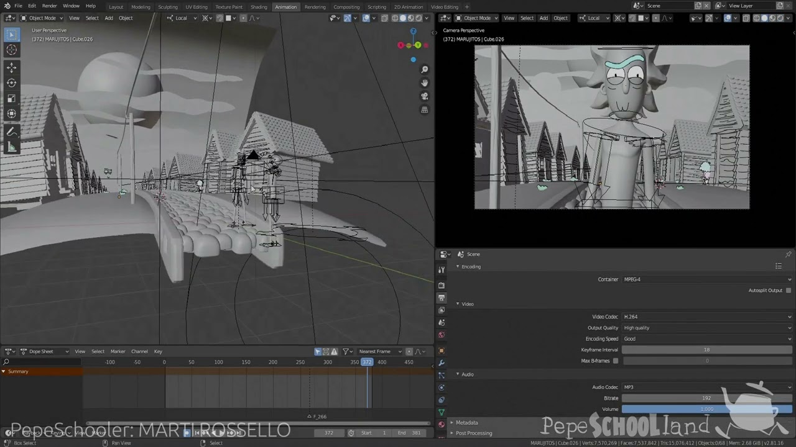Open the Object Constraints properties tab
The width and height of the screenshot is (796, 447).
(x=442, y=400)
